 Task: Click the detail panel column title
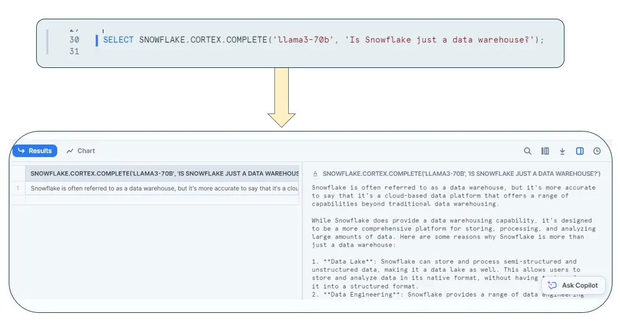461,174
